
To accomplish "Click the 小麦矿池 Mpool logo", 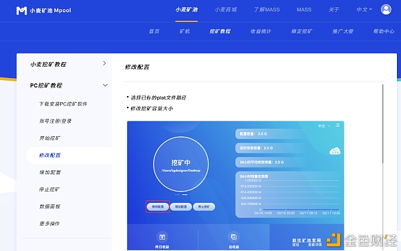I will tap(43, 11).
